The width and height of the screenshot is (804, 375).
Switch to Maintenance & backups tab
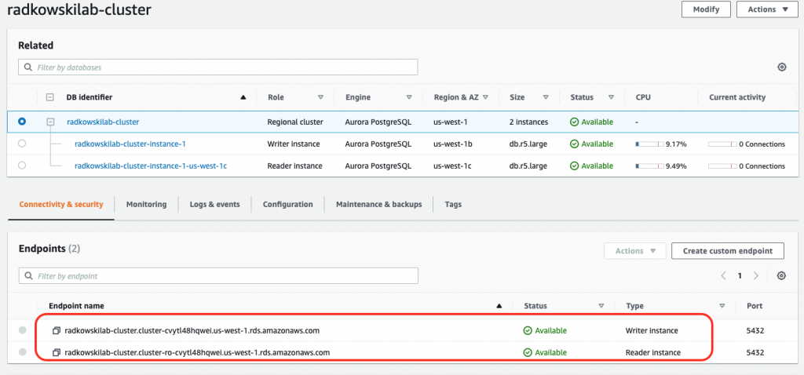pyautogui.click(x=379, y=205)
